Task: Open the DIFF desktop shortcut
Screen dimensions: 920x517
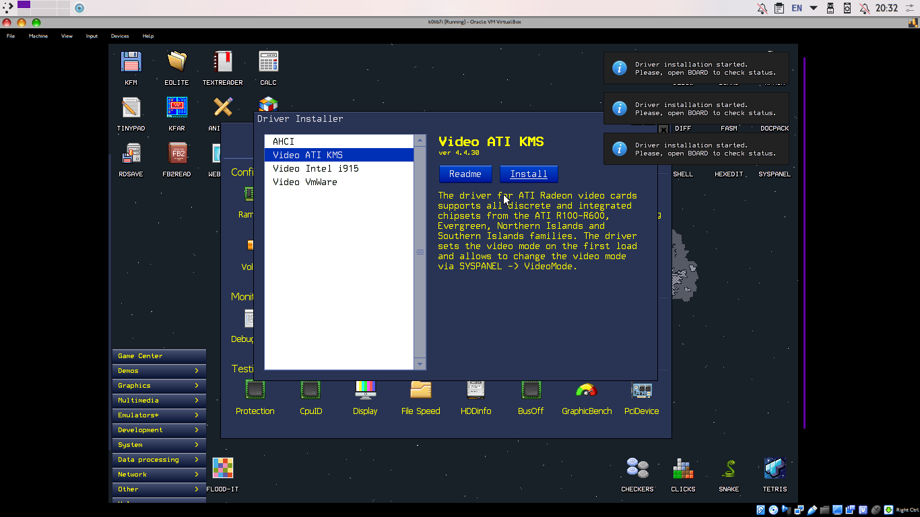Action: tap(683, 128)
